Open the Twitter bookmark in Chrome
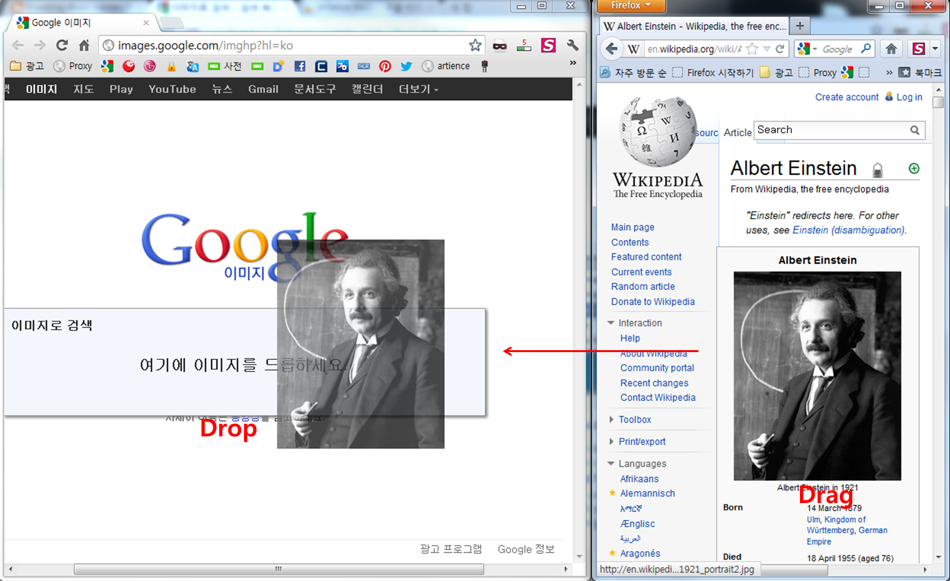 point(406,66)
